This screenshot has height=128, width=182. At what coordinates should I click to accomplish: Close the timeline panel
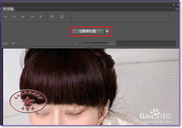pyautogui.click(x=178, y=5)
